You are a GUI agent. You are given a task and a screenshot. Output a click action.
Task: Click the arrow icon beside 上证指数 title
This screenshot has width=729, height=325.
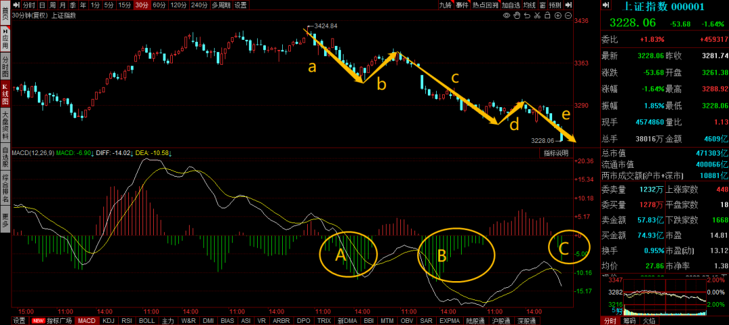605,6
